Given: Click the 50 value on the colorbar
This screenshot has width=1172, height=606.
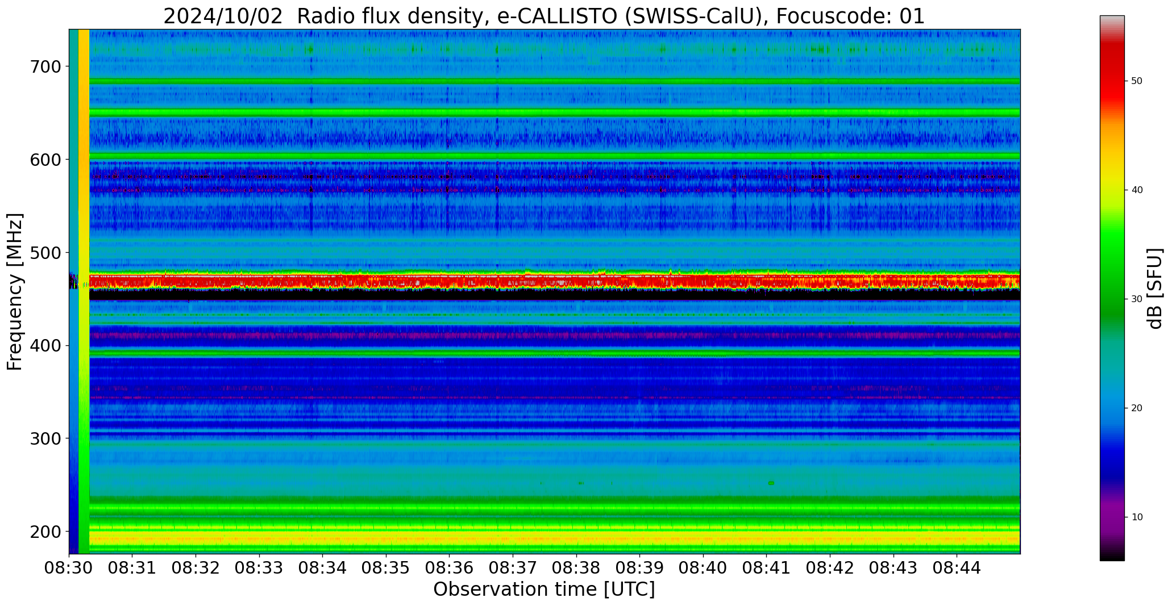Looking at the screenshot, I should 1137,81.
